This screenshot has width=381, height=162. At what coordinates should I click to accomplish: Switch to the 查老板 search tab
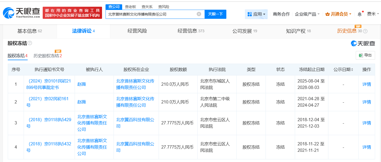[130, 6]
